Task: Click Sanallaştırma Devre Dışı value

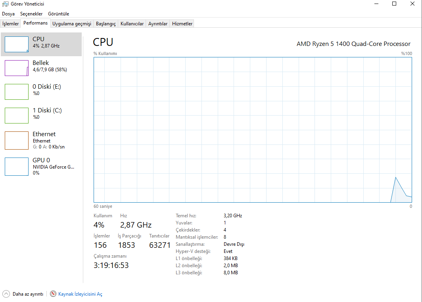Action: click(234, 244)
